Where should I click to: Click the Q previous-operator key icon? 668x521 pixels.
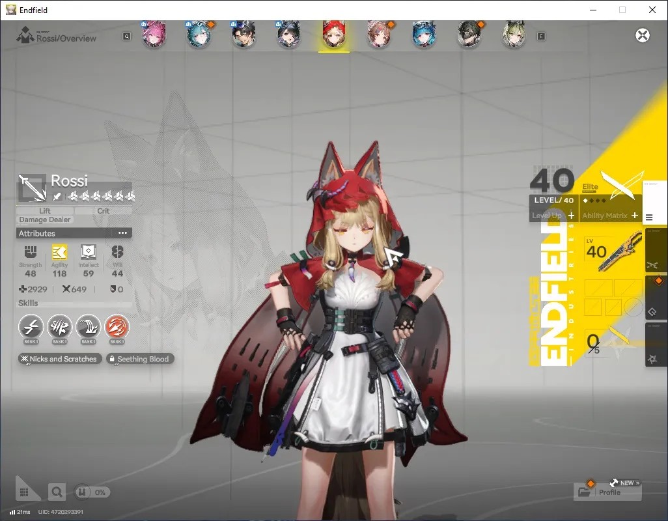pyautogui.click(x=126, y=36)
